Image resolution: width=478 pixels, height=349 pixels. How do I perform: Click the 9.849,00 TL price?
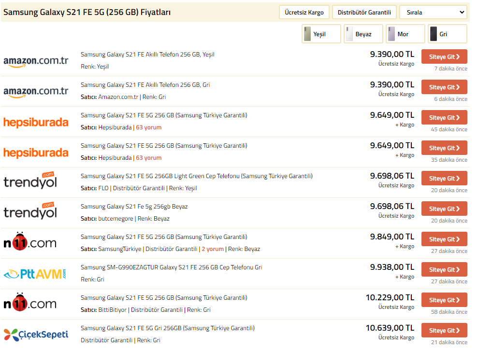(392, 237)
